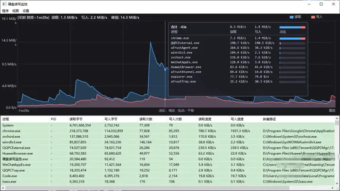Sort by the 映像路径 column header
Image resolution: width=340 pixels, height=191 pixels.
click(298, 119)
